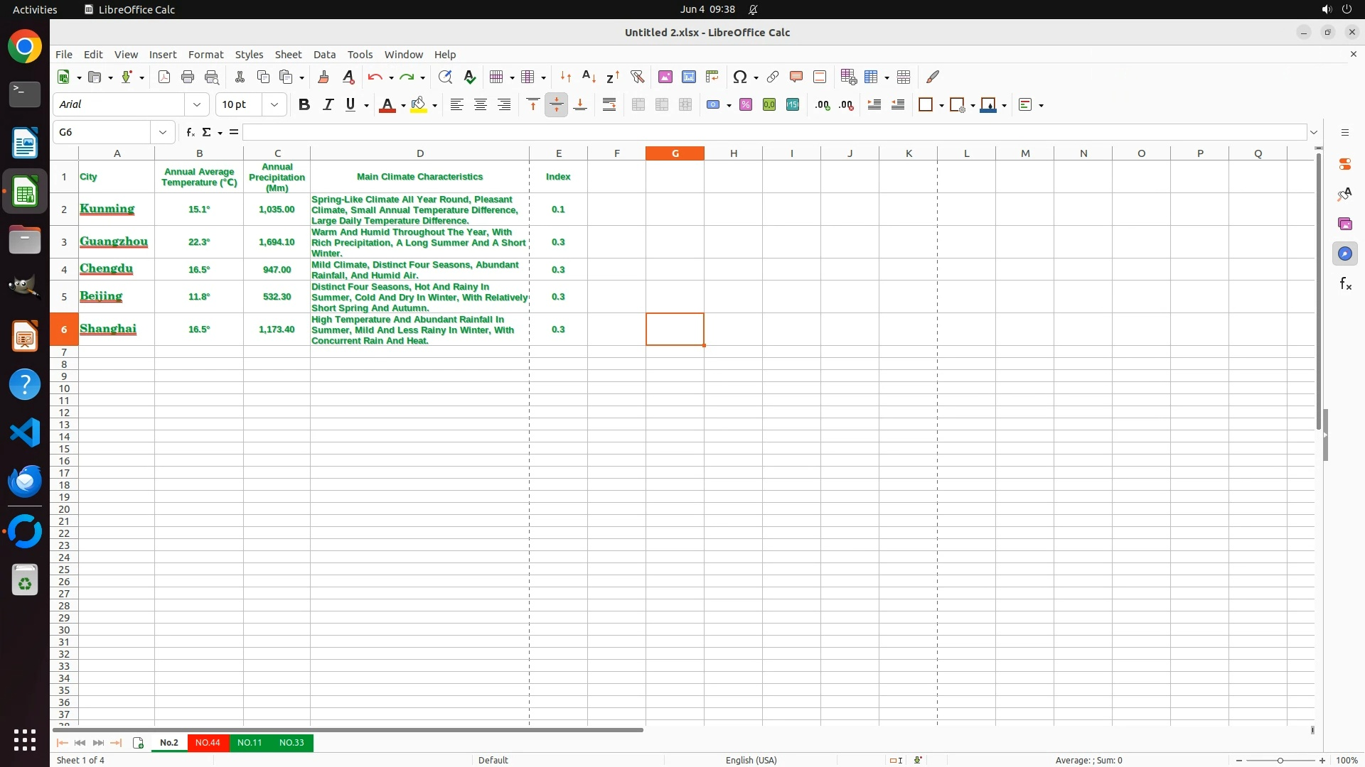This screenshot has width=1365, height=767.
Task: Click the Insert Chart icon
Action: (x=688, y=77)
